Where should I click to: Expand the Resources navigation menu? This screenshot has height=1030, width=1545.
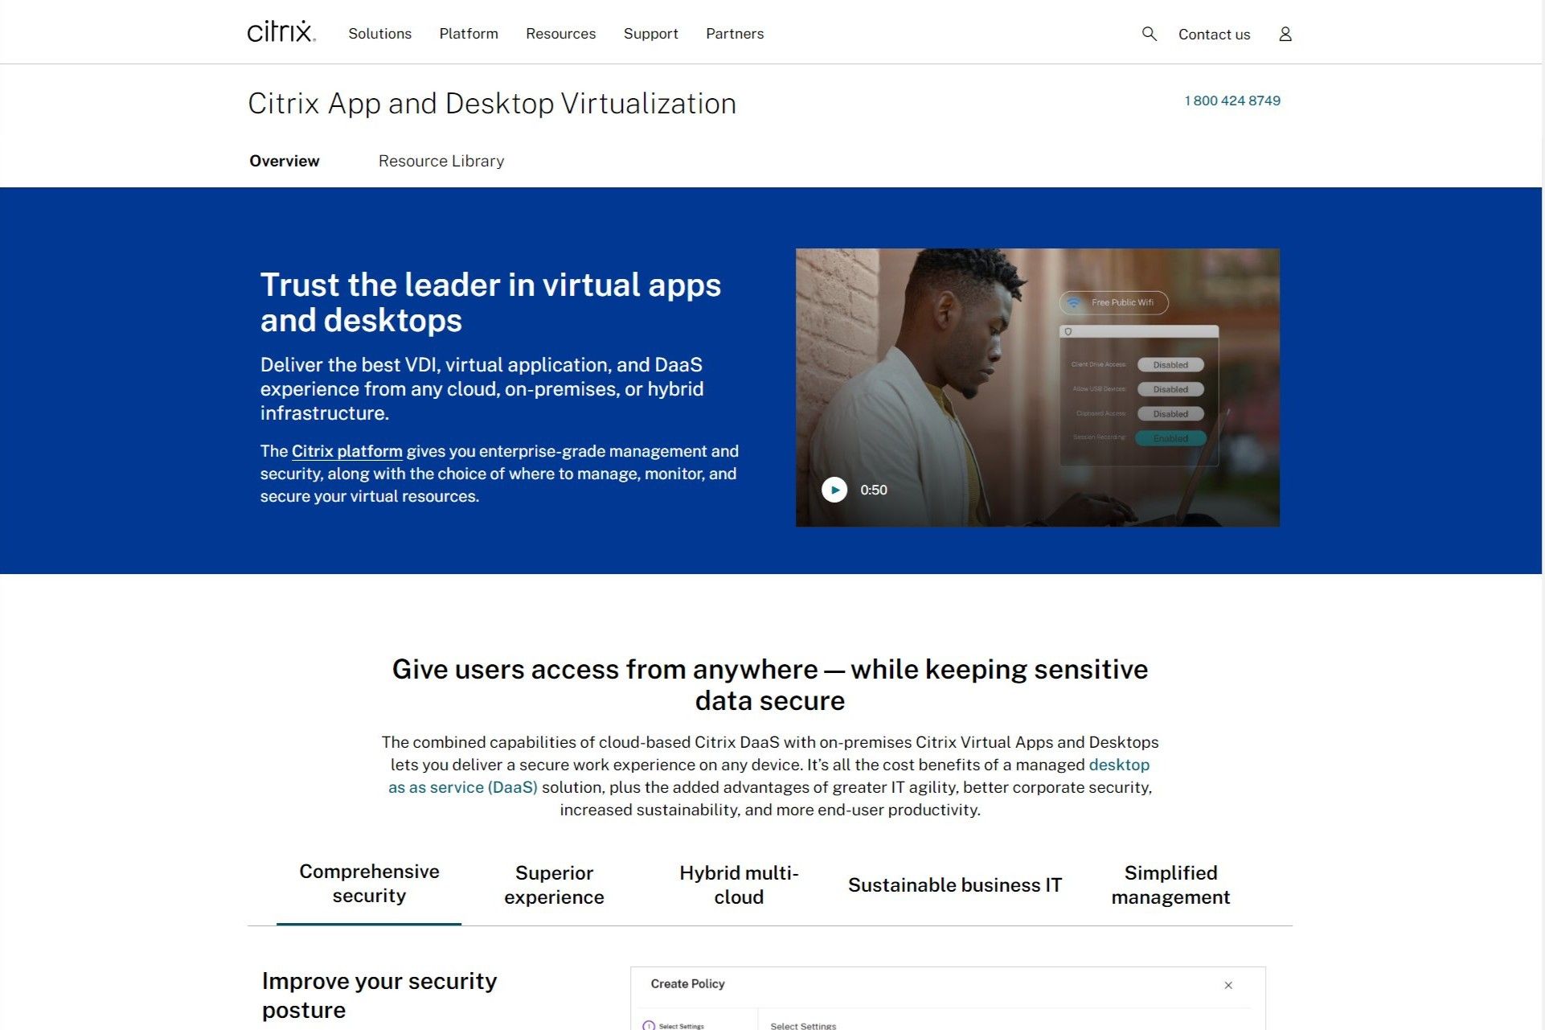[560, 33]
